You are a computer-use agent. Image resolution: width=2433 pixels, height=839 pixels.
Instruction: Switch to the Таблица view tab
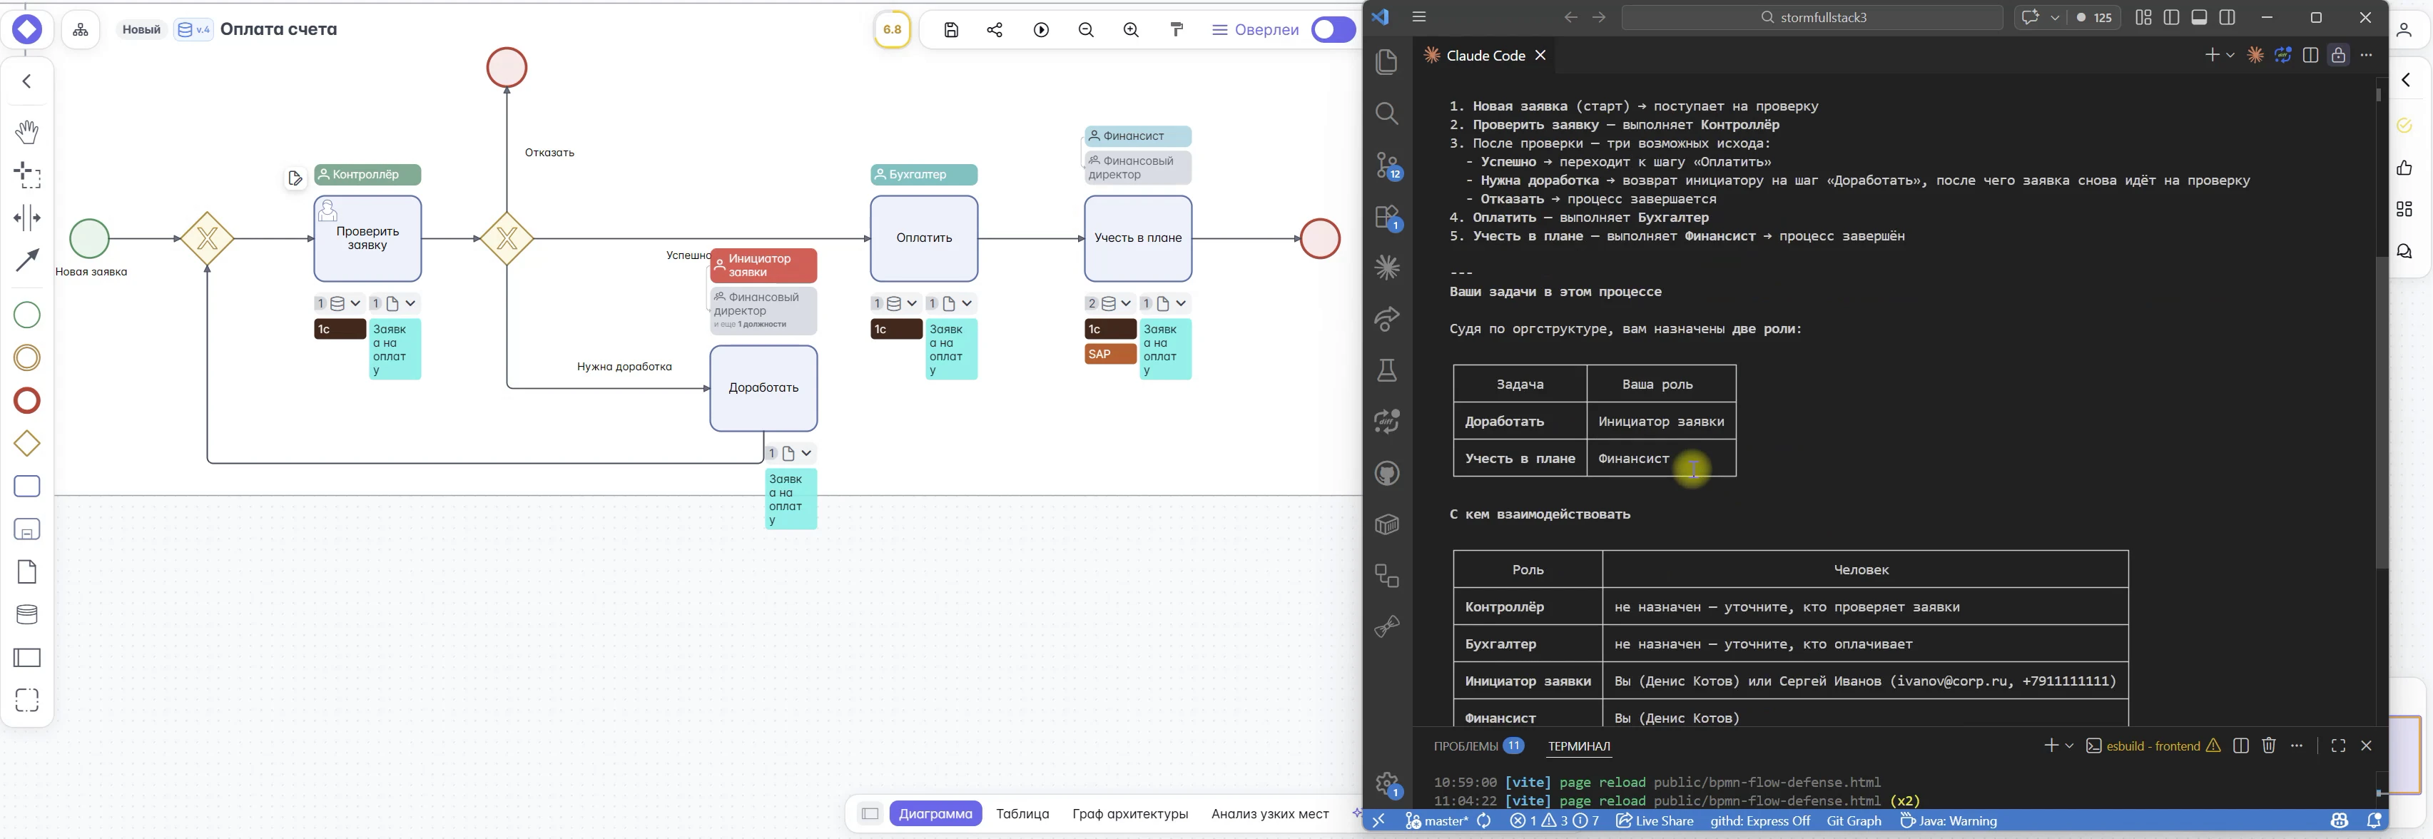(x=1022, y=813)
